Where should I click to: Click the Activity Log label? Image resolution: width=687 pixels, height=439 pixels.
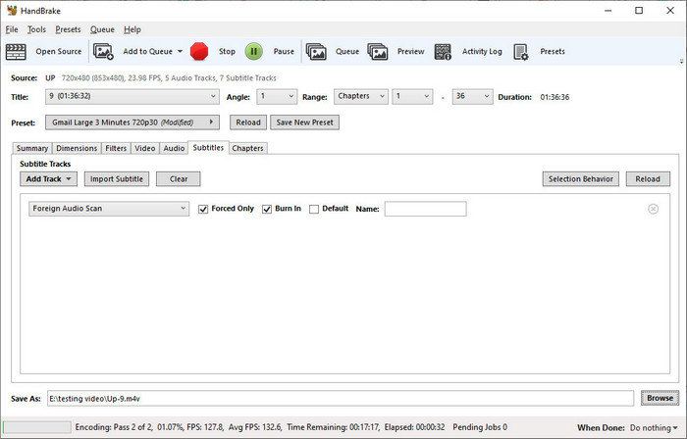482,51
